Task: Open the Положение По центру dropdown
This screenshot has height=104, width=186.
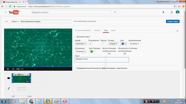Action: 81,51
